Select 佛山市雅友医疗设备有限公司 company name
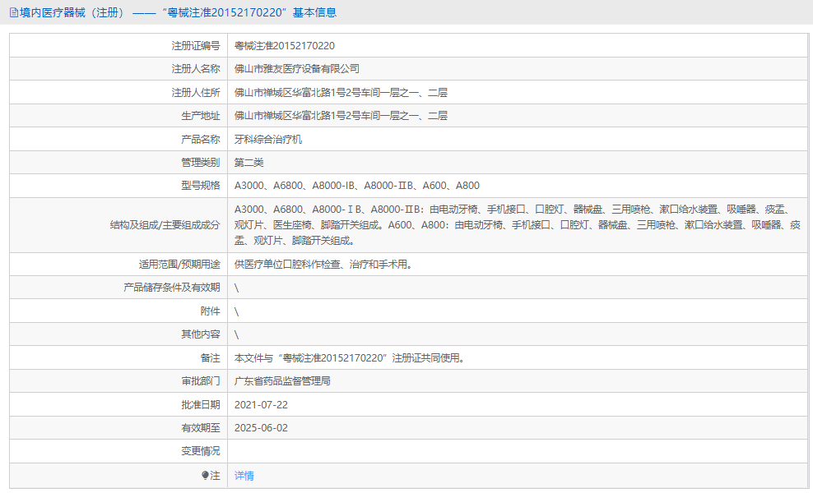The image size is (813, 493). [x=295, y=68]
